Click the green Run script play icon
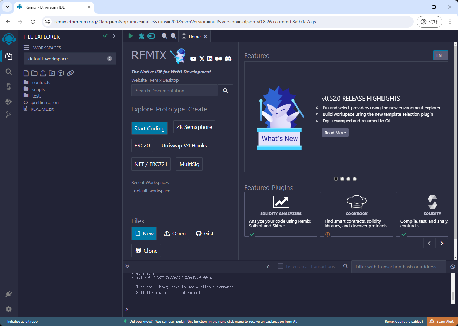 coord(130,36)
